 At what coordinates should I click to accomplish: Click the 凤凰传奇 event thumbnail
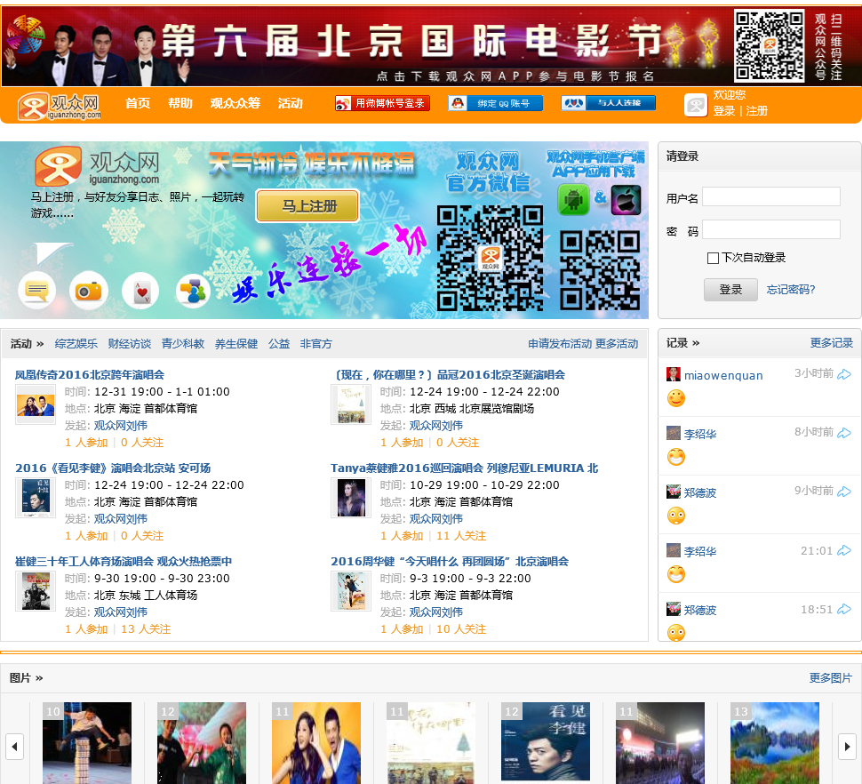tap(36, 404)
